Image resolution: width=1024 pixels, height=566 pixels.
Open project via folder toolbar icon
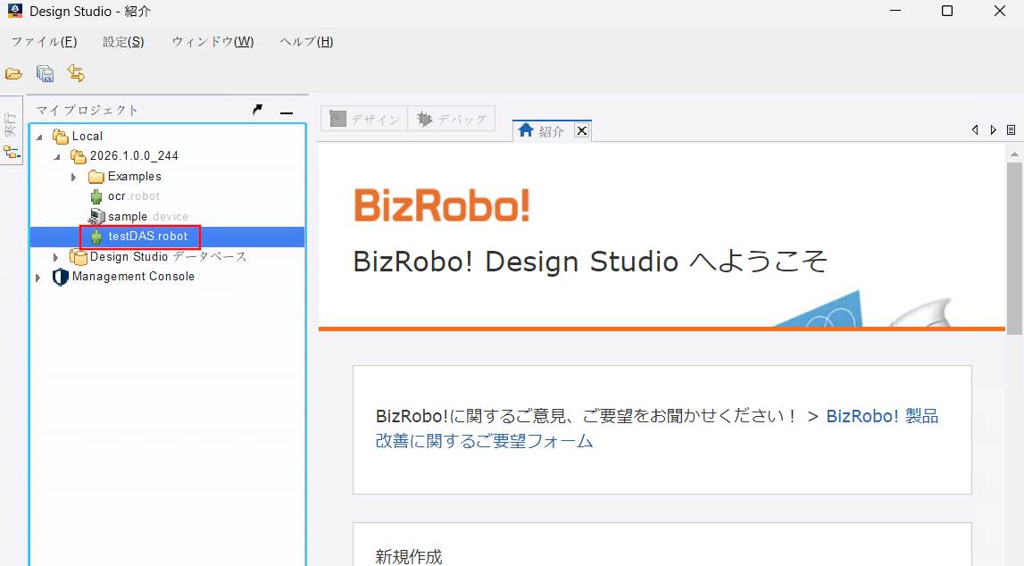[13, 74]
